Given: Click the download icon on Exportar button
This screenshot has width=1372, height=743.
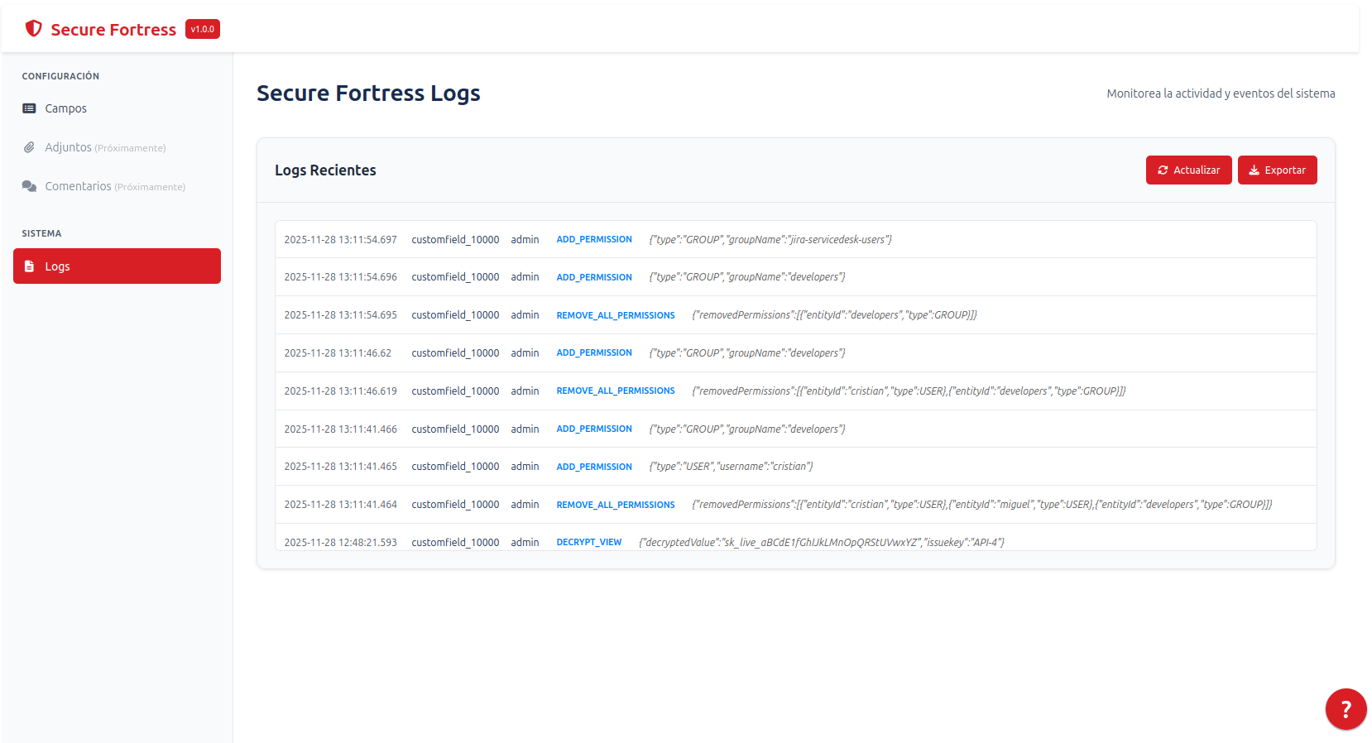Looking at the screenshot, I should (x=1254, y=170).
